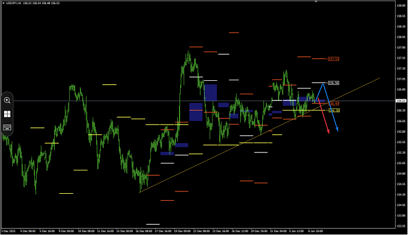Image resolution: width=408 pixels, height=235 pixels.
Task: Select the horizontal gray current price line
Action: 146,101
